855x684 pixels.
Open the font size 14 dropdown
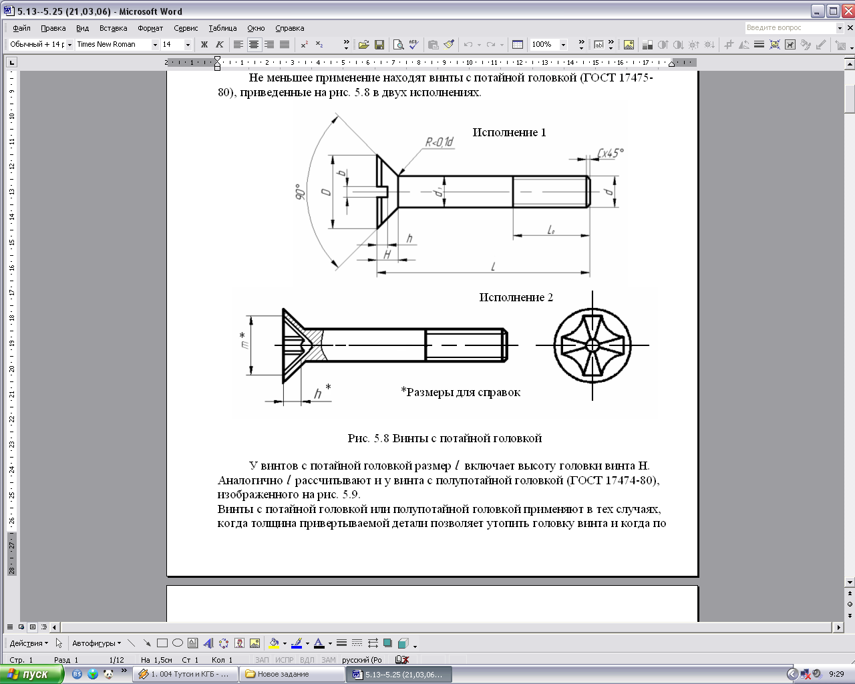pos(188,45)
